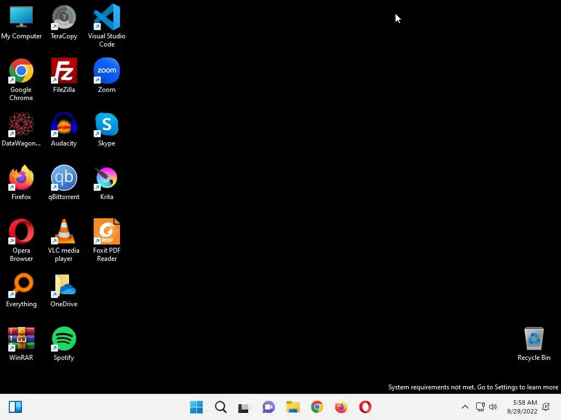Select the TeraCopy shortcut

coord(64,22)
